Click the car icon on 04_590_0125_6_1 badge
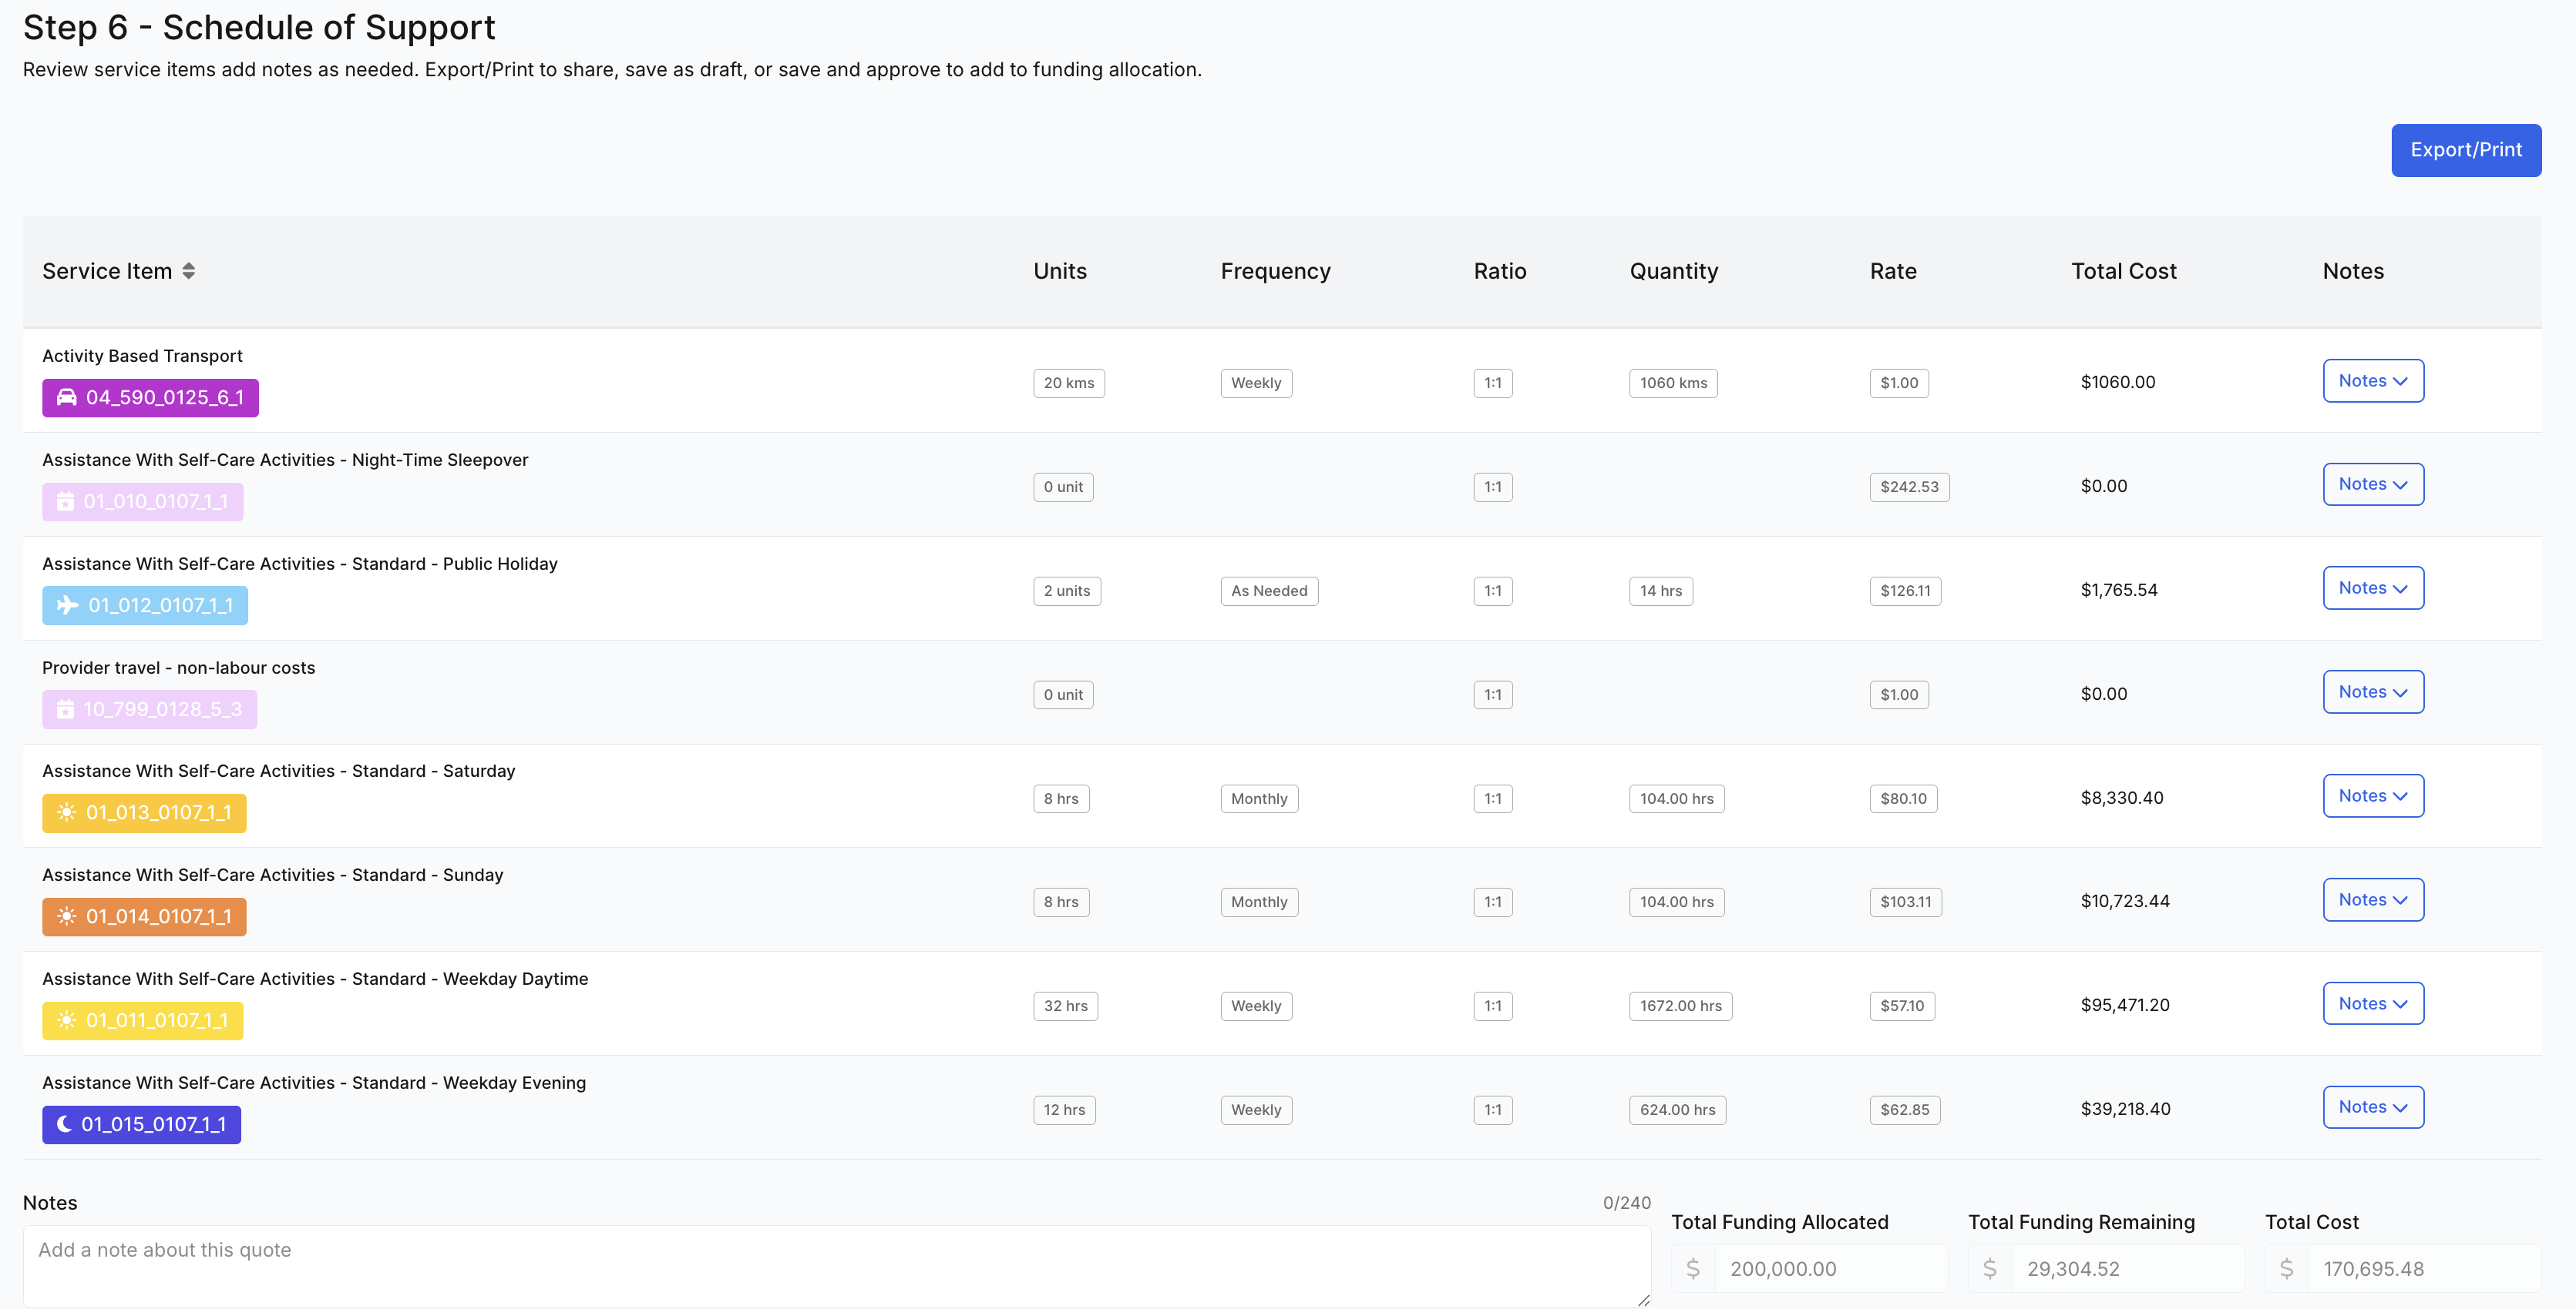The height and width of the screenshot is (1309, 2576). pyautogui.click(x=66, y=397)
